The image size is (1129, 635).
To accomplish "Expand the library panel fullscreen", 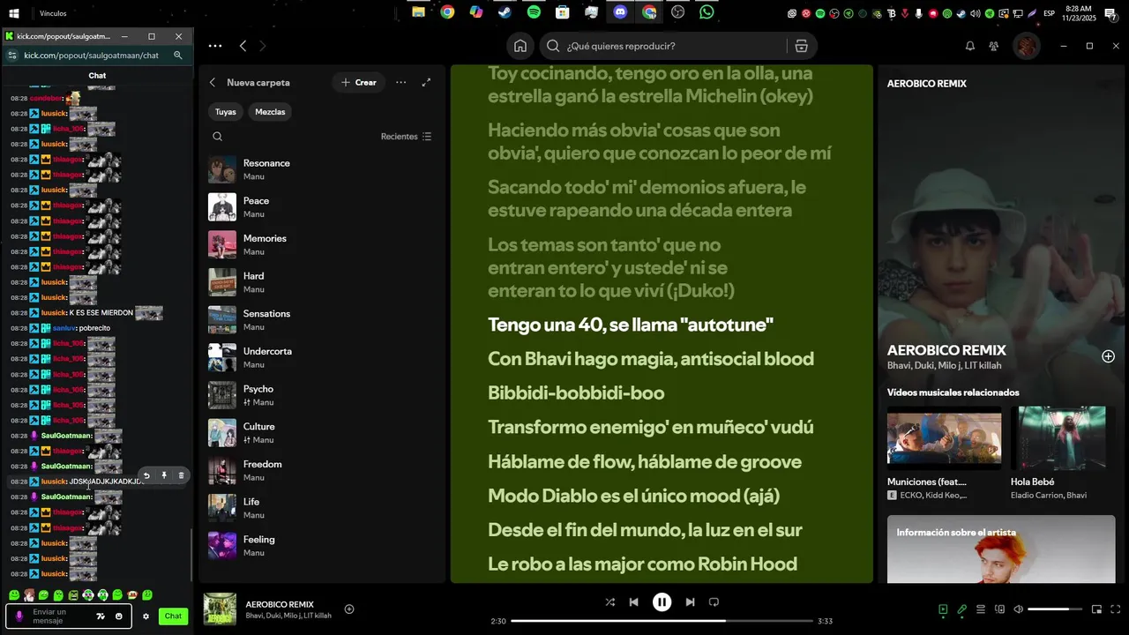I will tap(426, 82).
